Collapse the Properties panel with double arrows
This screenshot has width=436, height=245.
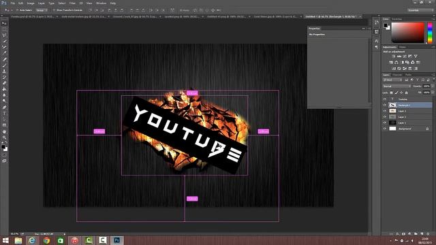coord(363,29)
